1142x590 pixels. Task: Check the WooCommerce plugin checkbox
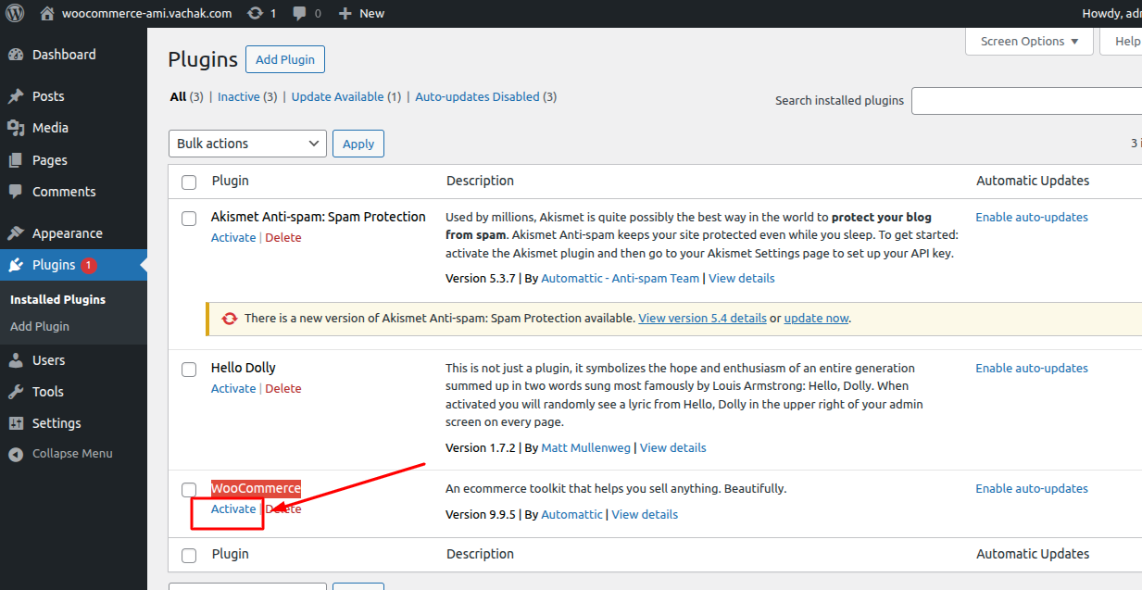pos(189,489)
